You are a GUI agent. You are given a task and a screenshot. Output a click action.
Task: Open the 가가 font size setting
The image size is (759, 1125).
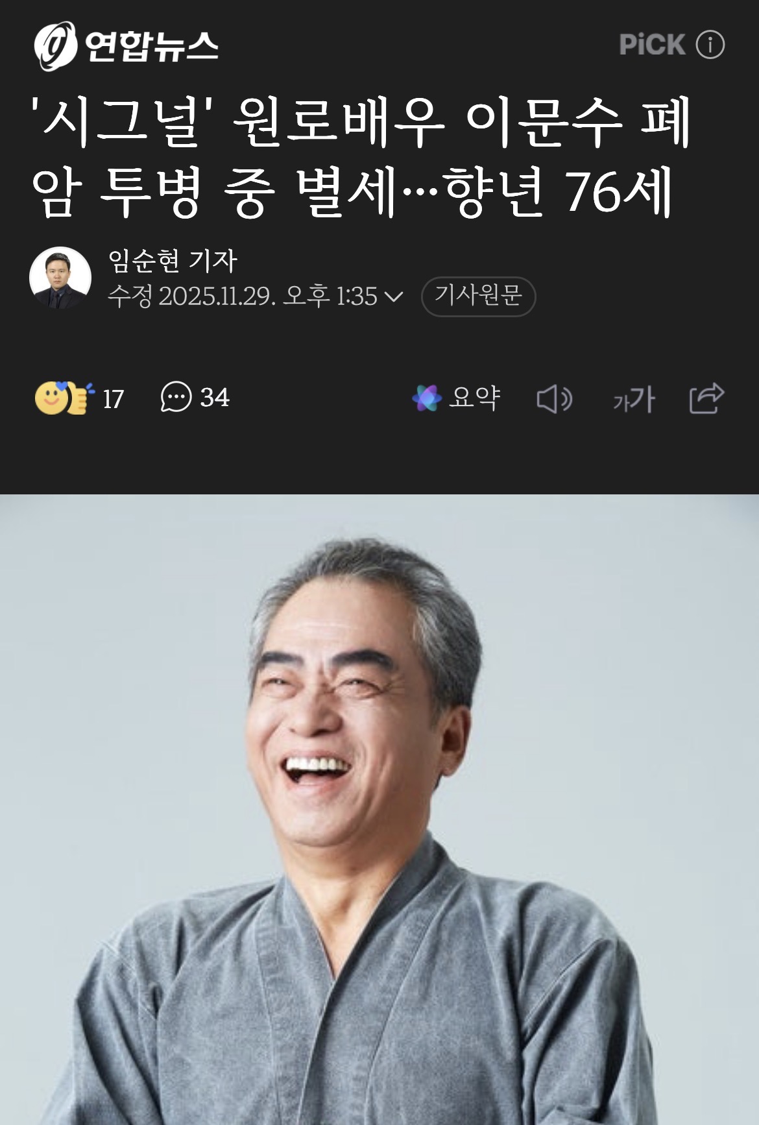click(x=634, y=399)
